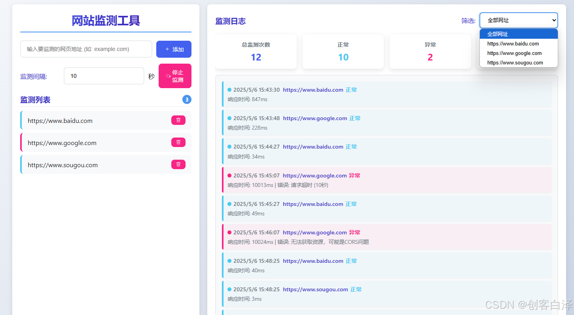The image size is (574, 315).
Task: Open google.com link in 15:43:48 log
Action: coord(315,118)
